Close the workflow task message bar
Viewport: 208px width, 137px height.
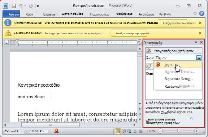tap(200, 33)
